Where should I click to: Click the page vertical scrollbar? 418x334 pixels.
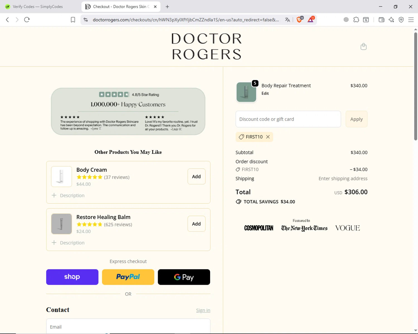click(x=415, y=86)
